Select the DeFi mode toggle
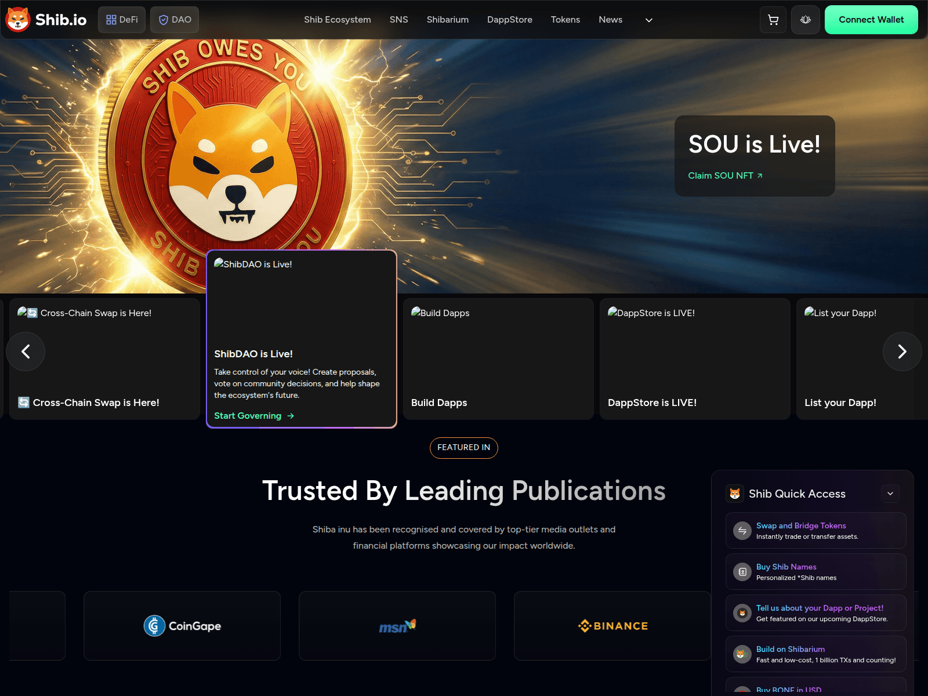The width and height of the screenshot is (928, 696). (121, 19)
